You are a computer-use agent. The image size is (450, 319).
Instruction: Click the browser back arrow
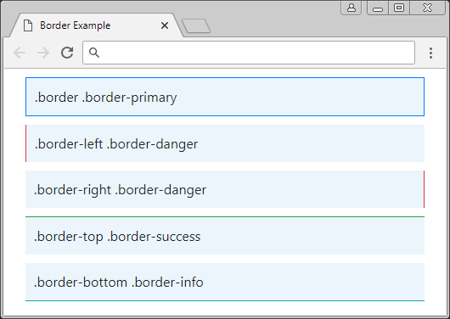click(20, 53)
